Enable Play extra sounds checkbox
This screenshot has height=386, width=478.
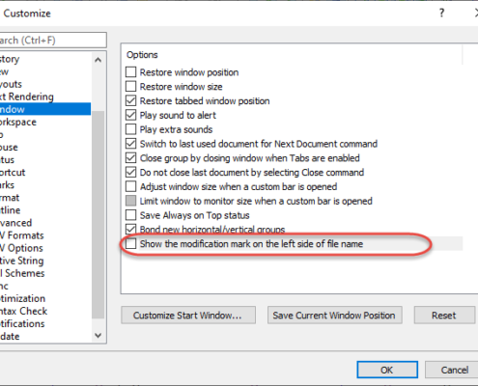coord(130,129)
